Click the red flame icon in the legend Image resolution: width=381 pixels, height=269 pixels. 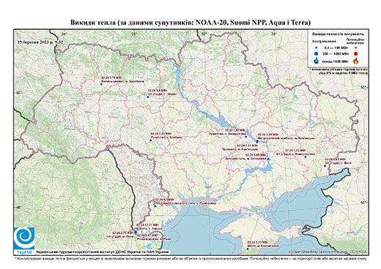(x=356, y=61)
